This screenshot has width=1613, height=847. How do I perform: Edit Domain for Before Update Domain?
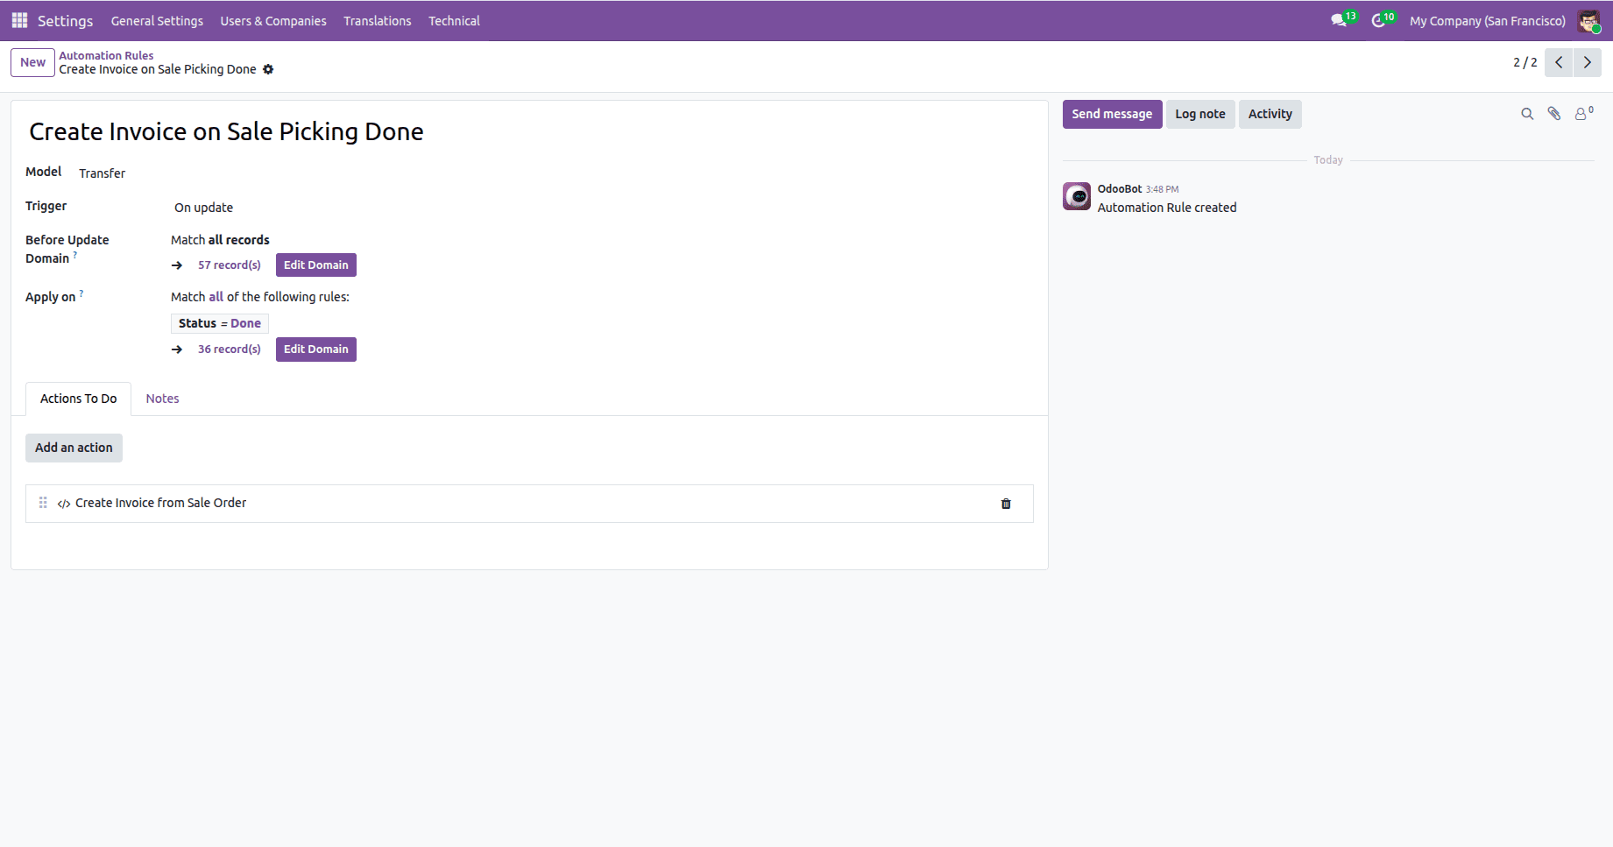pyautogui.click(x=316, y=265)
